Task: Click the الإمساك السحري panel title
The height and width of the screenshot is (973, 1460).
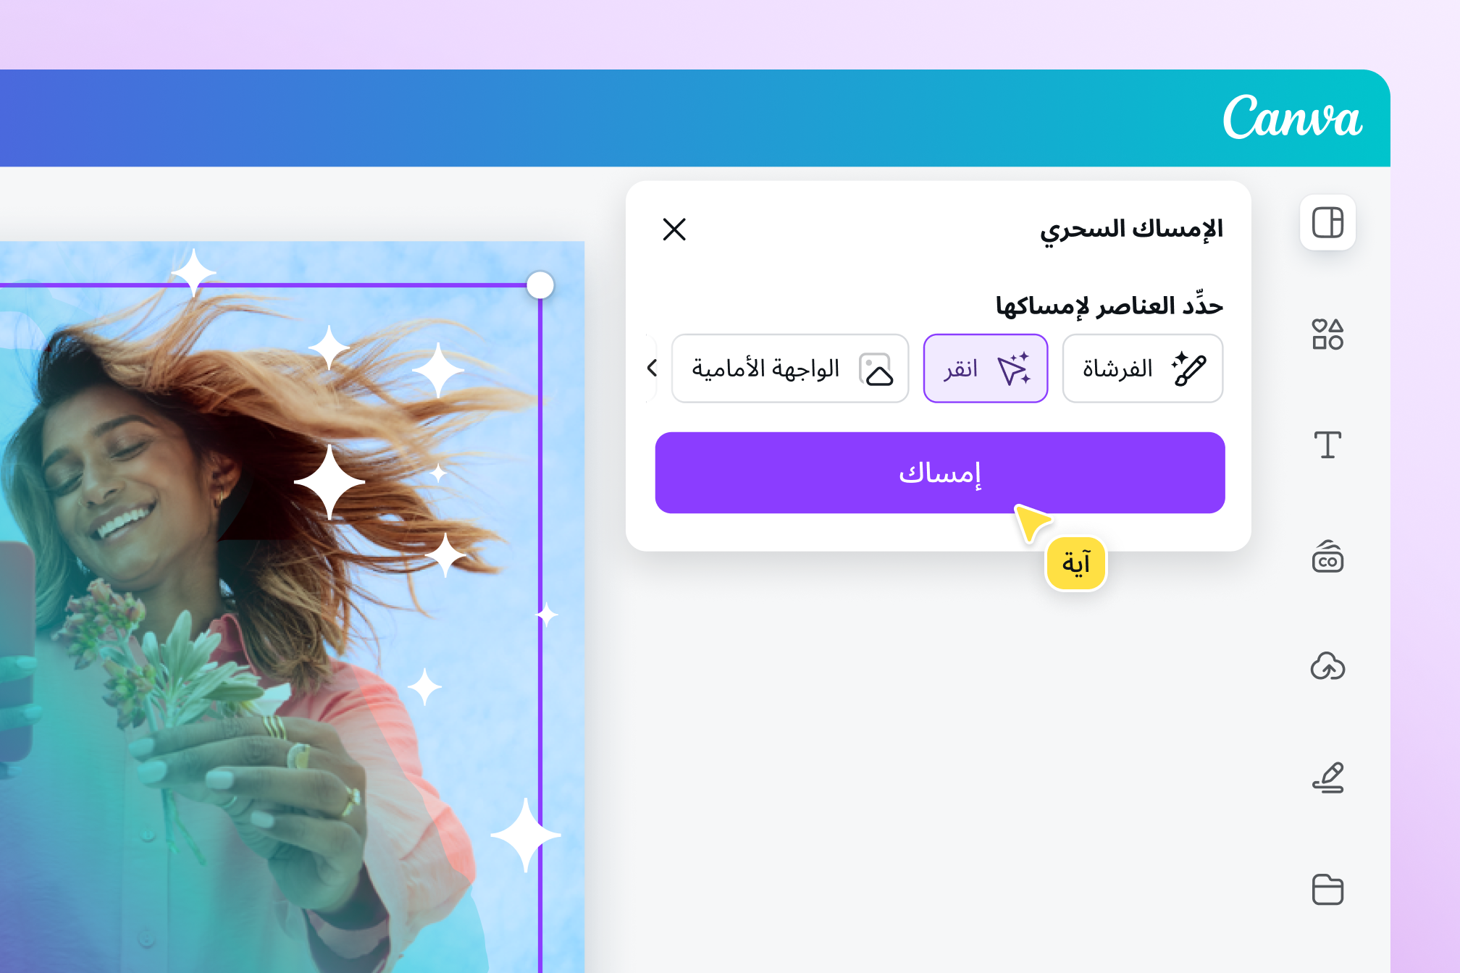Action: (1131, 229)
